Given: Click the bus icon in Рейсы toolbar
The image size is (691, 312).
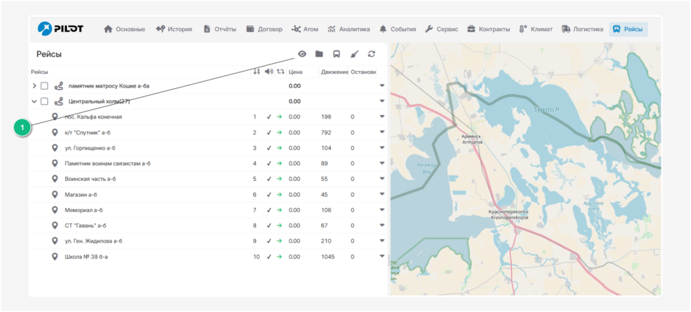Looking at the screenshot, I should coord(336,54).
